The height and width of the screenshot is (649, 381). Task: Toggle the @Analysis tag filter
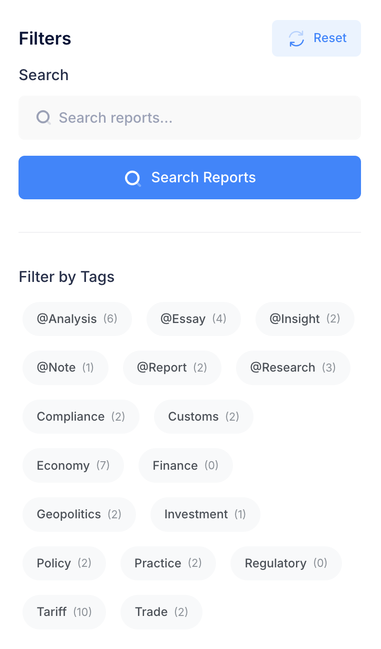(77, 319)
